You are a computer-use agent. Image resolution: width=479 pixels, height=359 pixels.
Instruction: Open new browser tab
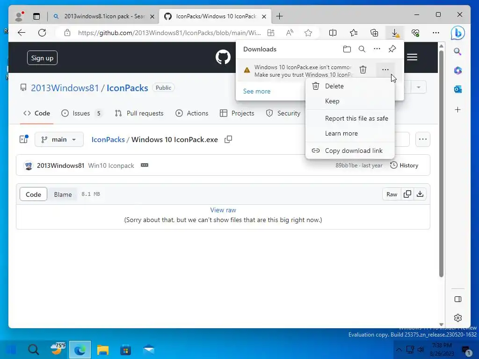[280, 16]
